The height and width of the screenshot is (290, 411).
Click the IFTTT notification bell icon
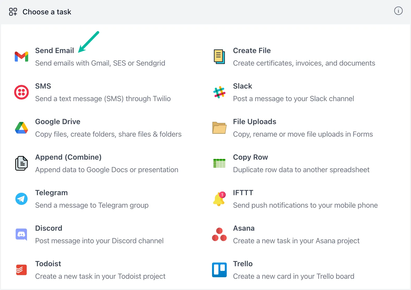(219, 199)
